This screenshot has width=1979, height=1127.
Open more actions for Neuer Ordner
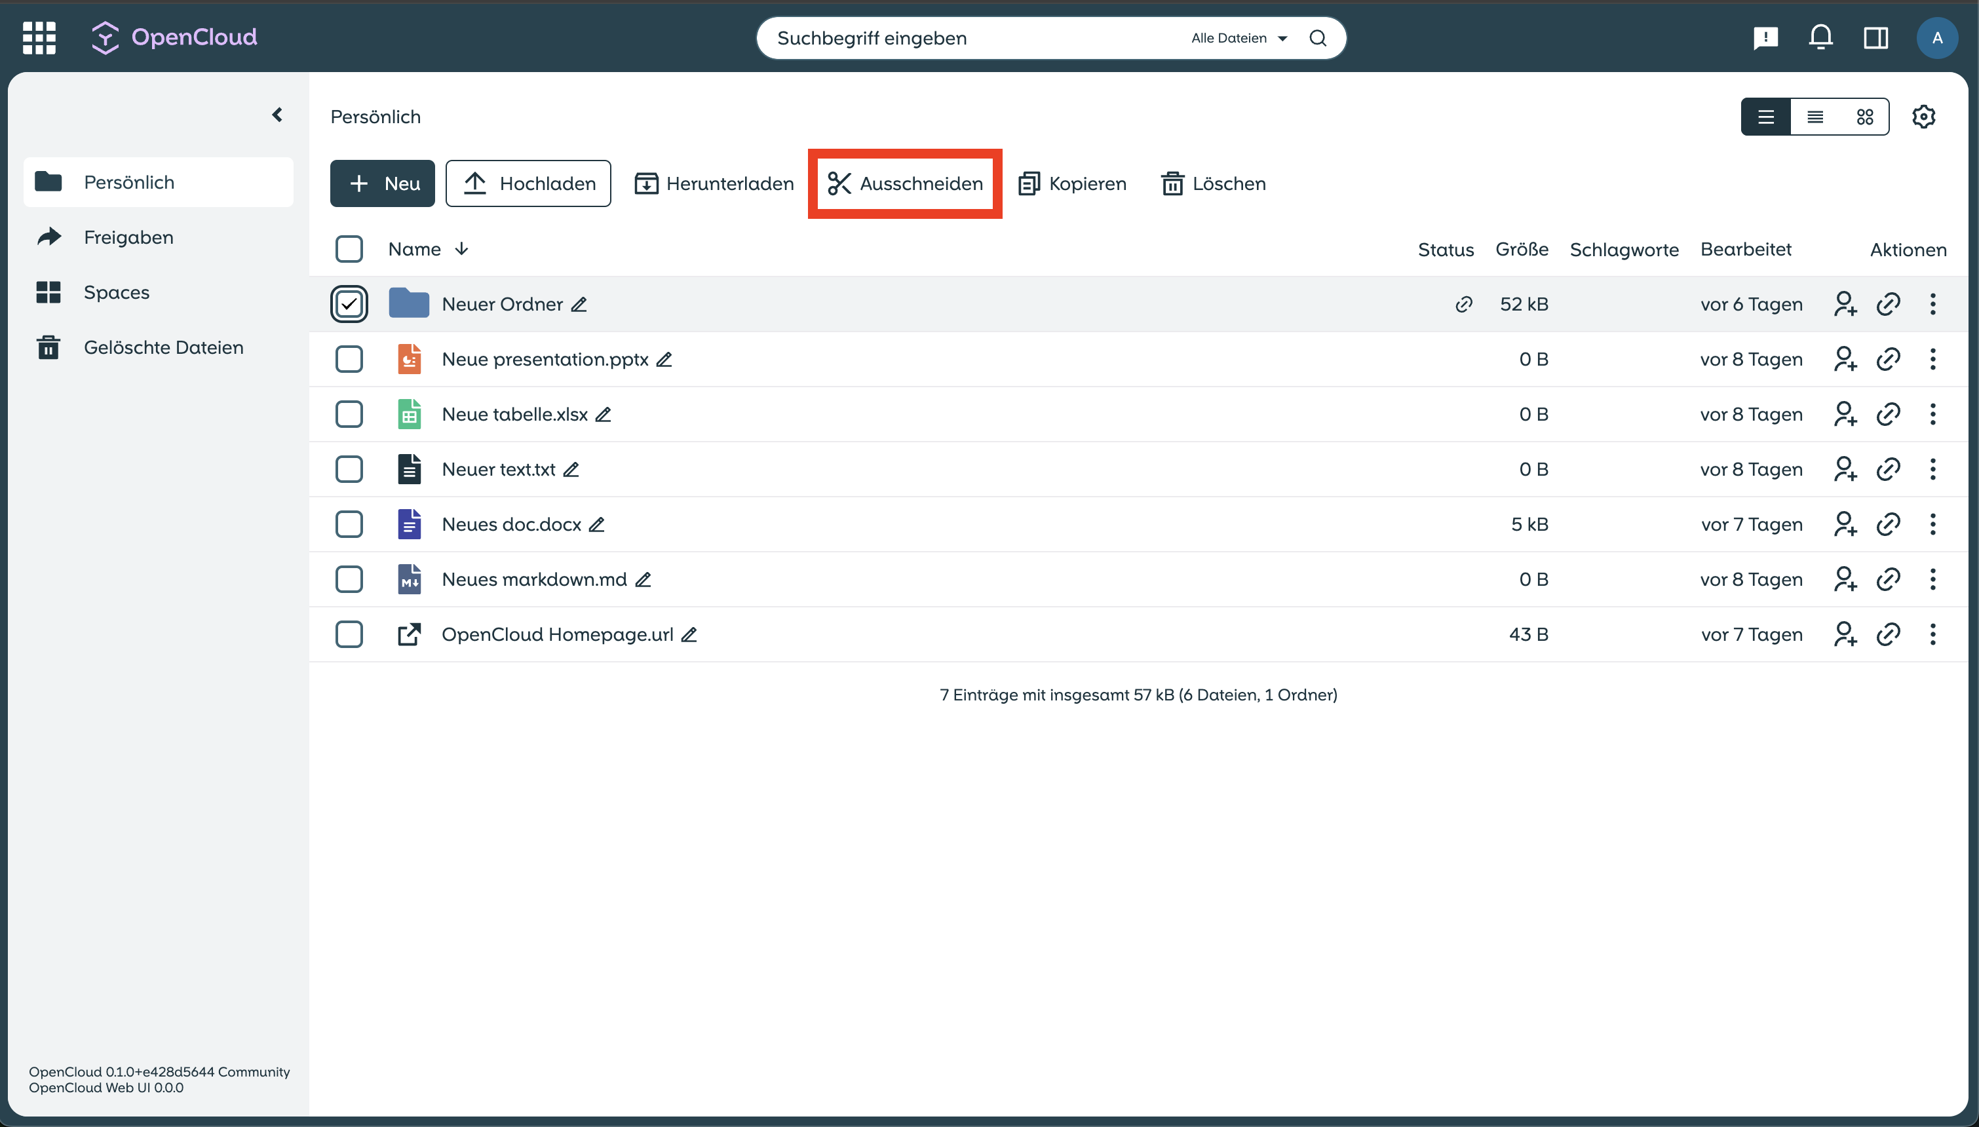point(1932,304)
